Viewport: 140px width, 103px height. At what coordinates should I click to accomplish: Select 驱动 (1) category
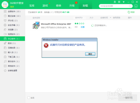13,43
